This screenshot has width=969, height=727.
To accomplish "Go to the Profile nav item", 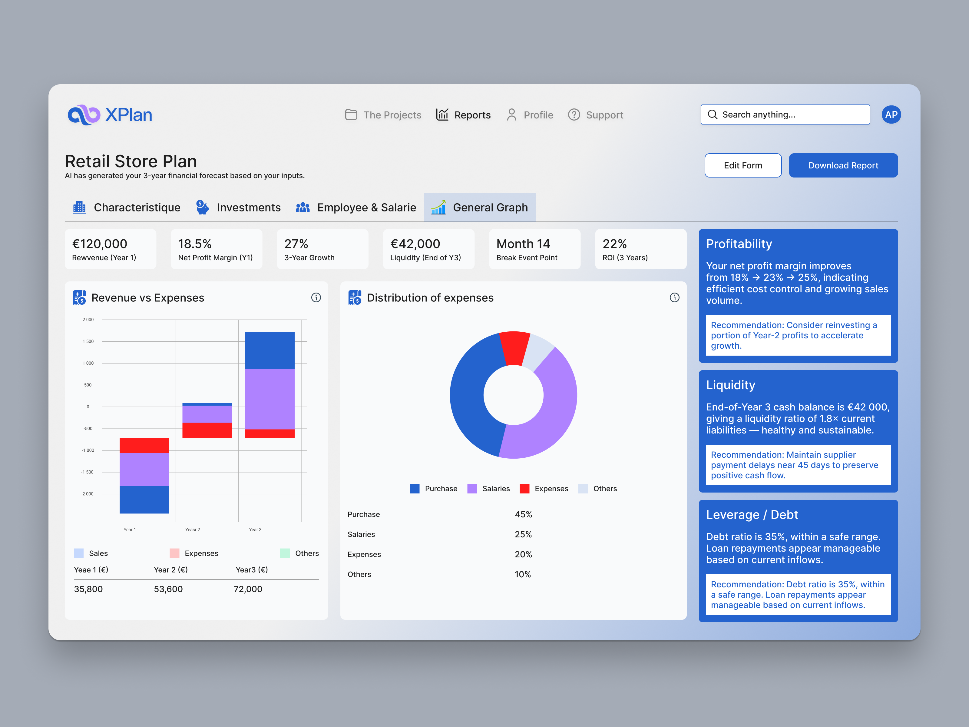I will [x=530, y=115].
